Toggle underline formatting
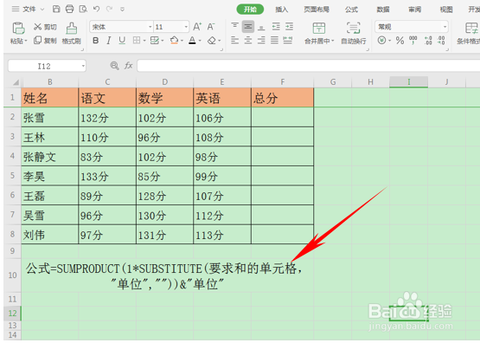This screenshot has width=480, height=343. (122, 40)
